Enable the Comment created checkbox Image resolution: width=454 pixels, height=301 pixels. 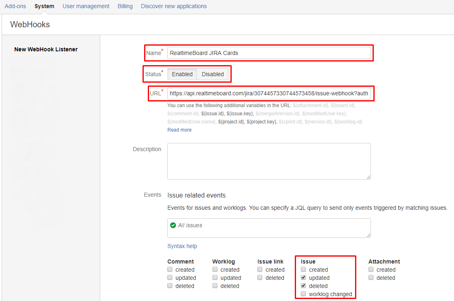(170, 270)
